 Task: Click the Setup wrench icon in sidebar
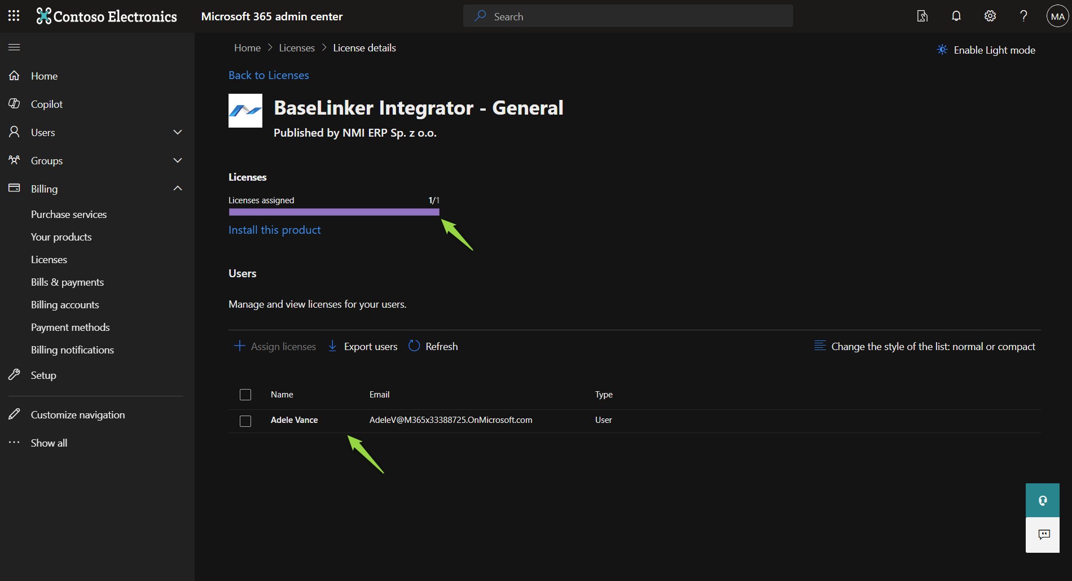(x=15, y=374)
